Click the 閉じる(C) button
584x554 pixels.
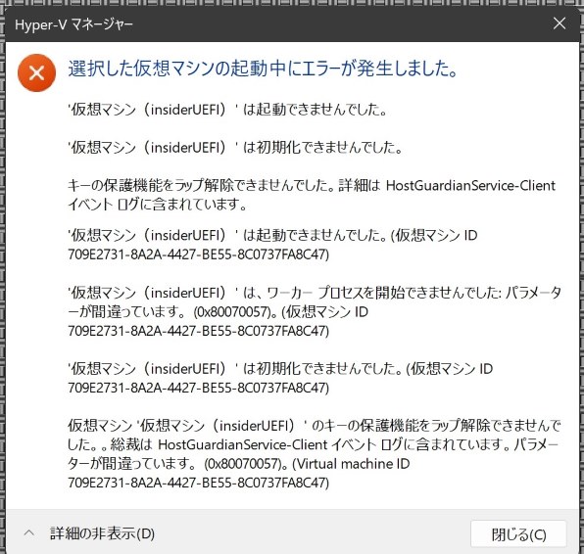pos(518,534)
